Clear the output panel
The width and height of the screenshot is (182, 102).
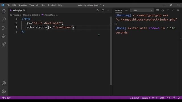tap(158, 10)
